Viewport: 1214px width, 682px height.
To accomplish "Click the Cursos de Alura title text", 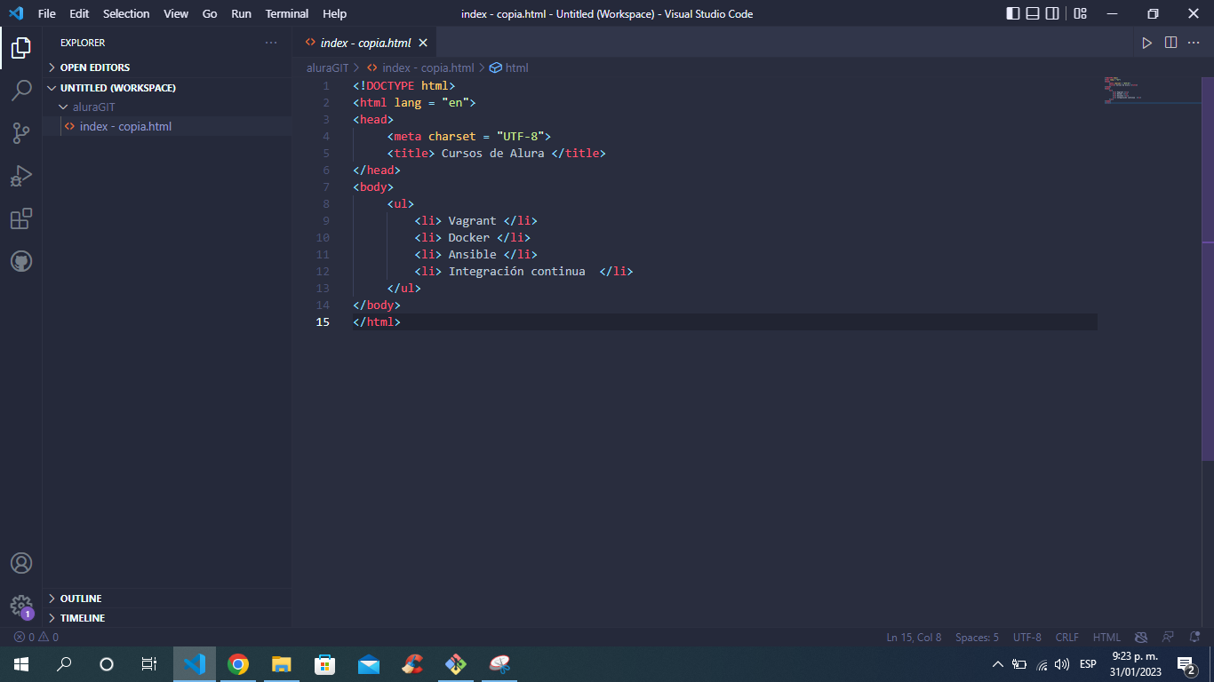I will [492, 153].
